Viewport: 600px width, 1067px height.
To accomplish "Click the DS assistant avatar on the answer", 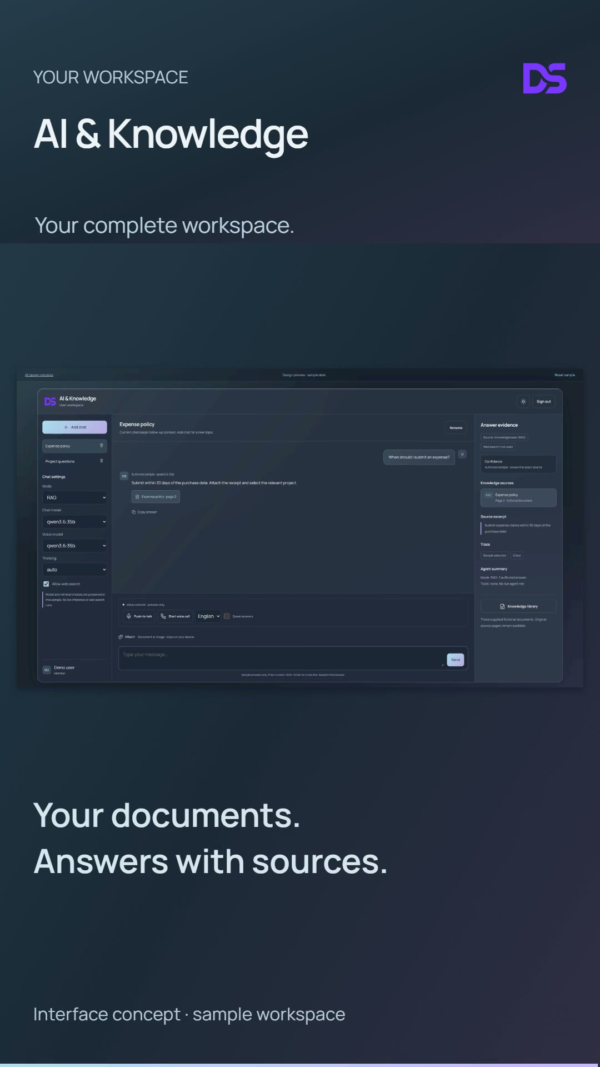I will coord(124,476).
